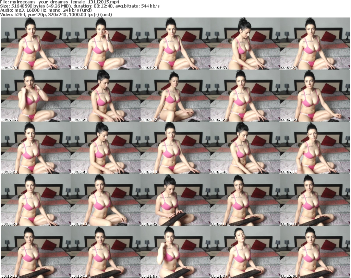The image size is (351, 278).
Task: Choose the frame timestamped 00:03:23
Action: (x=106, y=96)
